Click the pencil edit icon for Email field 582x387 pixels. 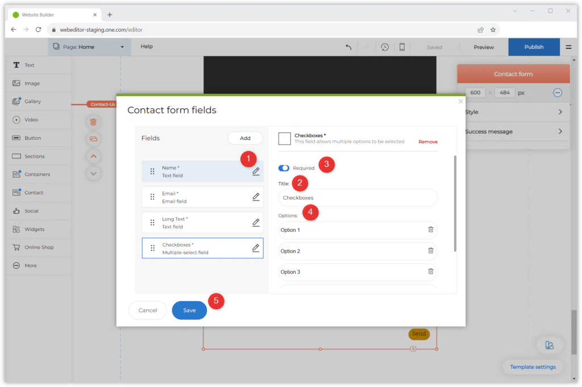(256, 197)
